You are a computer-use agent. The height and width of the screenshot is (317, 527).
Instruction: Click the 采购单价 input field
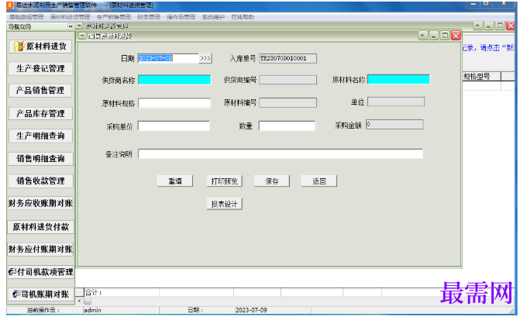point(174,126)
